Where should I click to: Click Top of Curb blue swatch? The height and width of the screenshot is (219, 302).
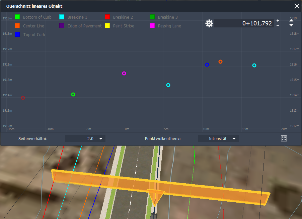tap(17, 34)
